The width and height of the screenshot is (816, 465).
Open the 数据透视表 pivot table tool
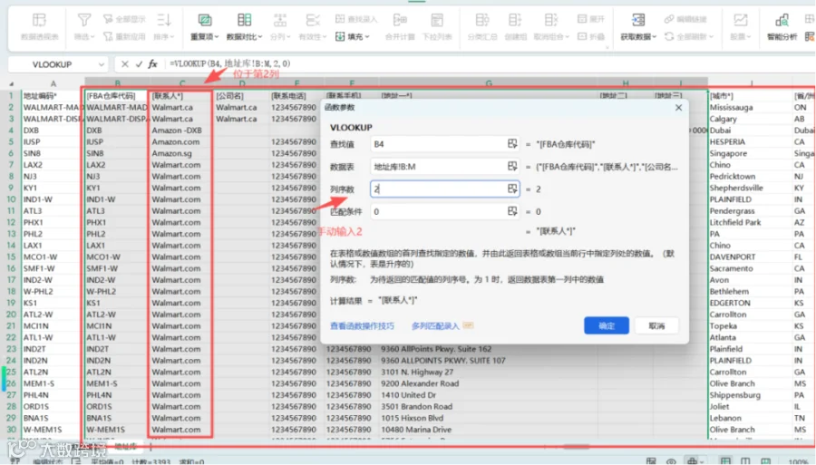coord(40,26)
